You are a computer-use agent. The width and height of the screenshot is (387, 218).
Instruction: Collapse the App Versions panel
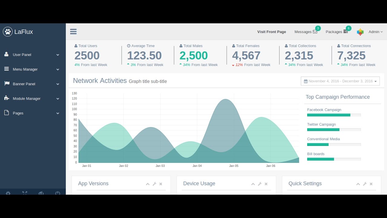coord(148,184)
